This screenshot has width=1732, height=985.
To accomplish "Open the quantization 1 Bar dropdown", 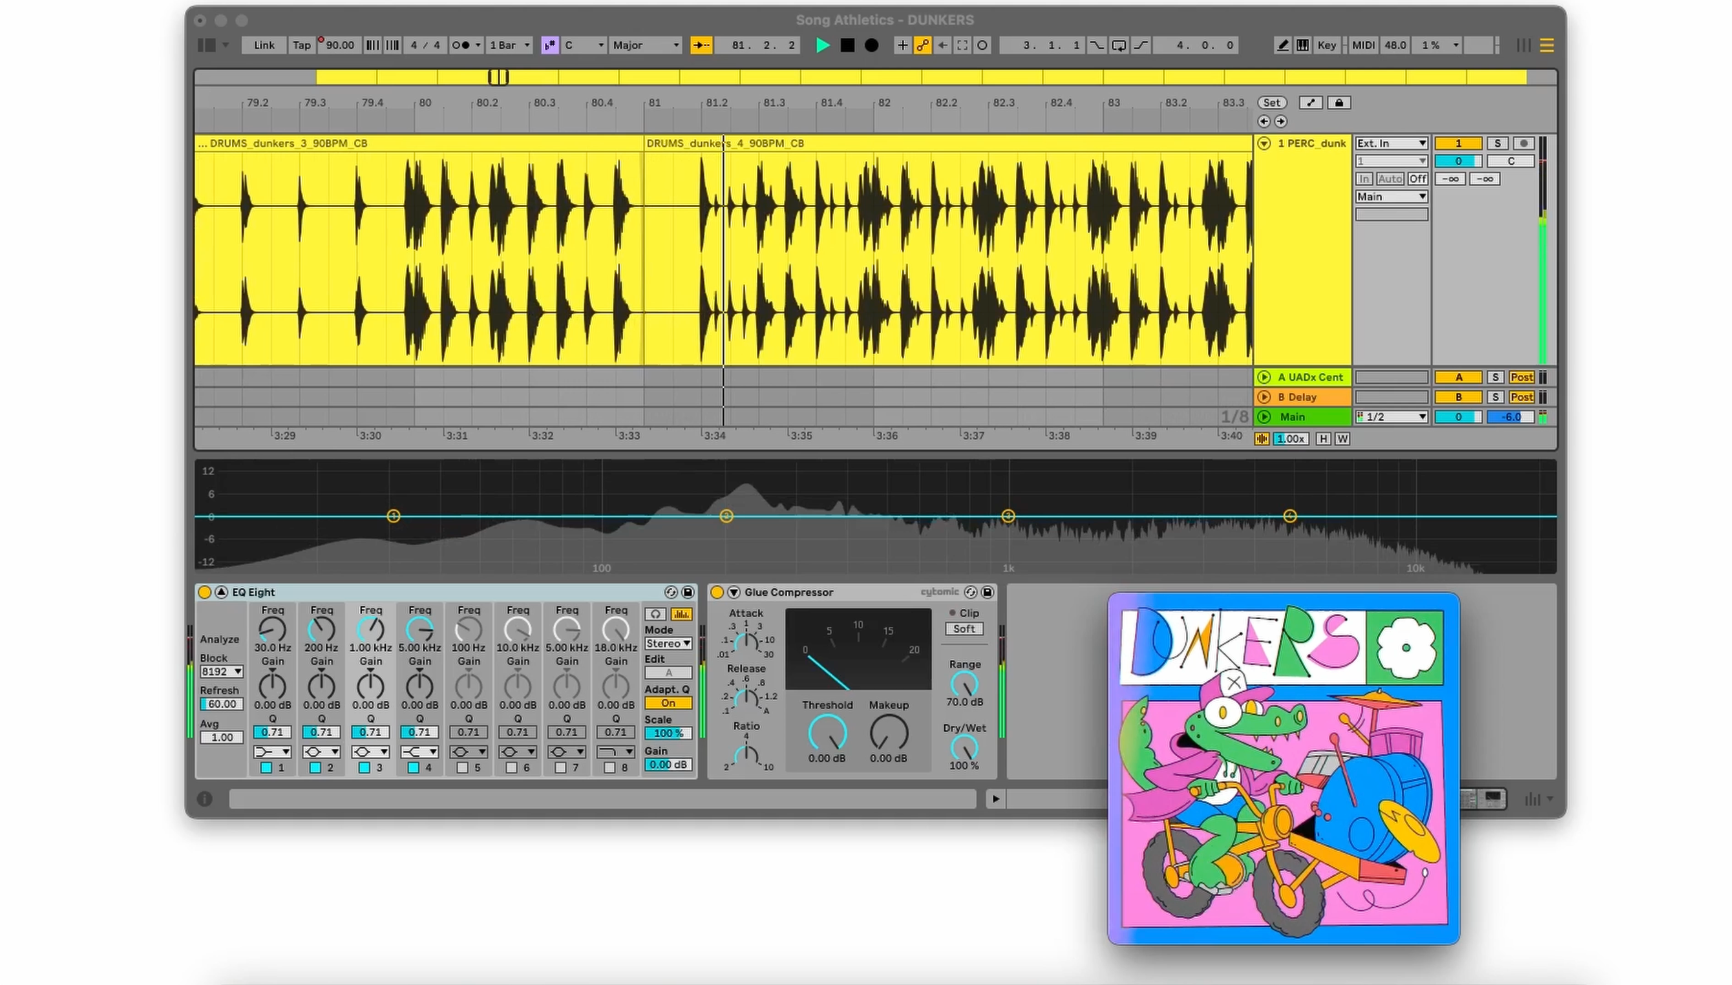I will (x=510, y=45).
